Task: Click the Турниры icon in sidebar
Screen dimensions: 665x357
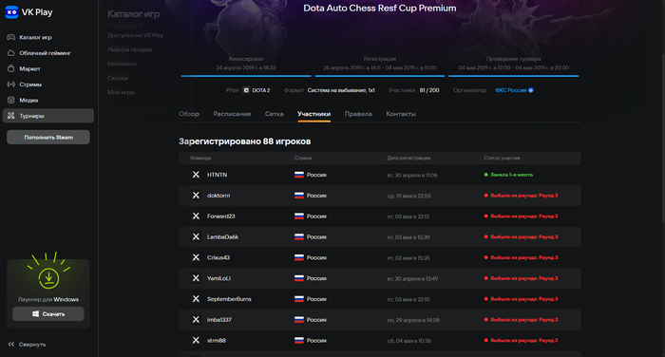Action: pos(11,116)
